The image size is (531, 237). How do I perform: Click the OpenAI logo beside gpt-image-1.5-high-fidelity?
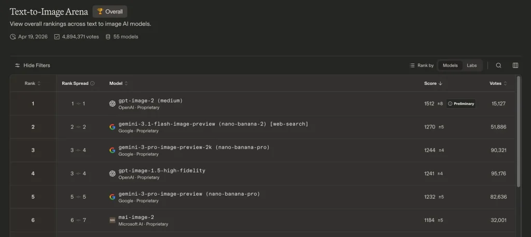(113, 174)
